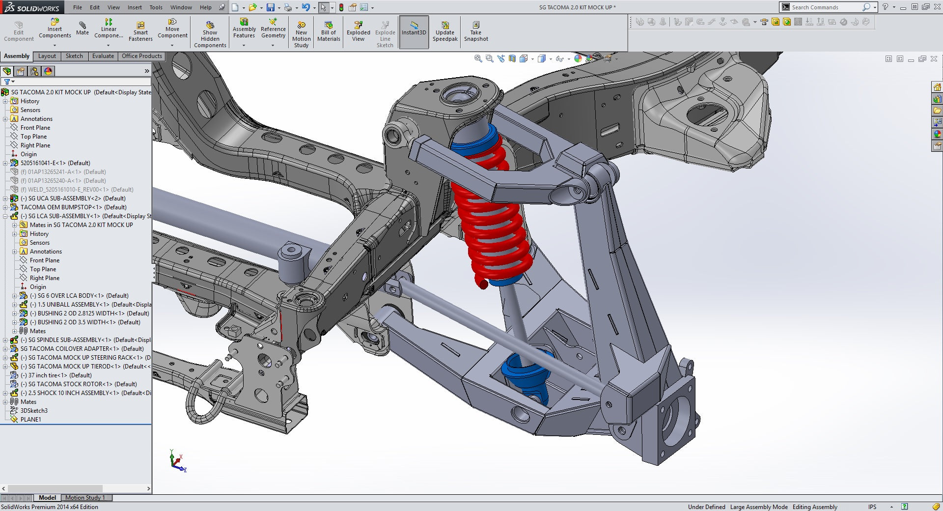This screenshot has height=511, width=943.
Task: Click the Save toolbar icon
Action: coord(270,7)
